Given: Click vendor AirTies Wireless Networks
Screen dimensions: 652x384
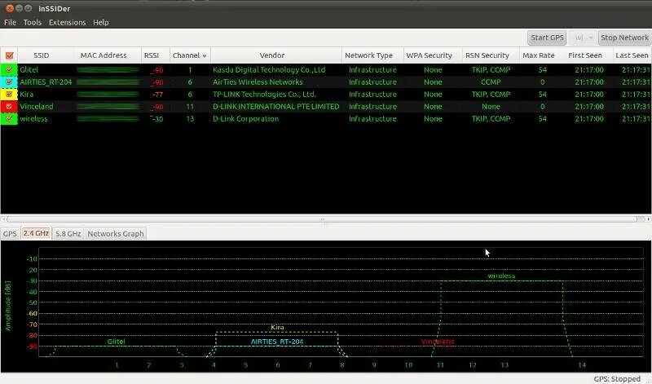Looking at the screenshot, I should click(x=258, y=82).
